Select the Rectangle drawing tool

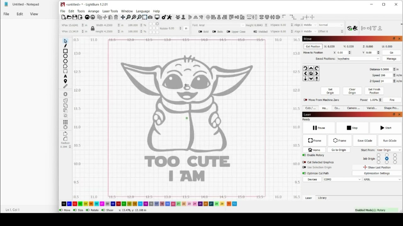(65, 51)
